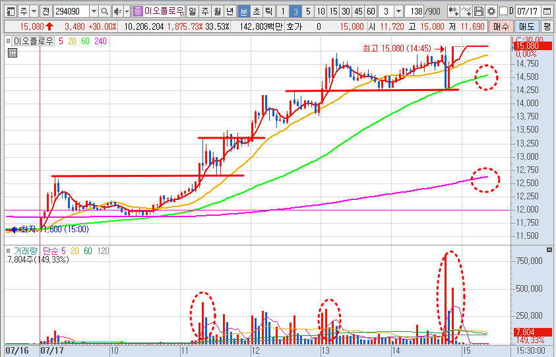The height and width of the screenshot is (357, 556).
Task: Choose the 15 minute interval button
Action: [x=333, y=12]
